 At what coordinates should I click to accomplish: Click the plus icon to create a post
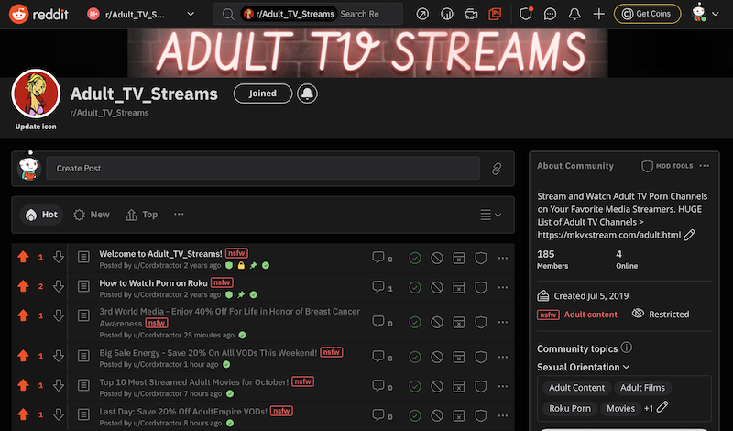(x=598, y=14)
